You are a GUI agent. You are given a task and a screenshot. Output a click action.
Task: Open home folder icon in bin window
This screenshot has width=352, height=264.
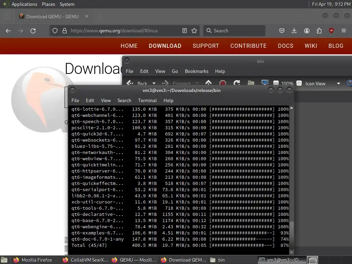pyautogui.click(x=251, y=83)
